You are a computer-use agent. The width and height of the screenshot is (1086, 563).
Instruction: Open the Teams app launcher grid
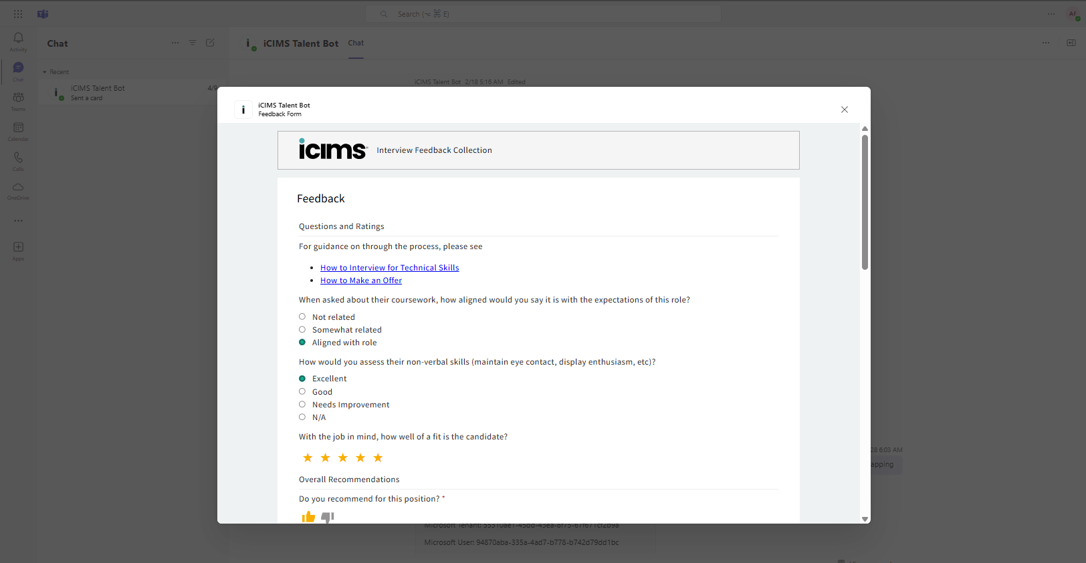(18, 14)
